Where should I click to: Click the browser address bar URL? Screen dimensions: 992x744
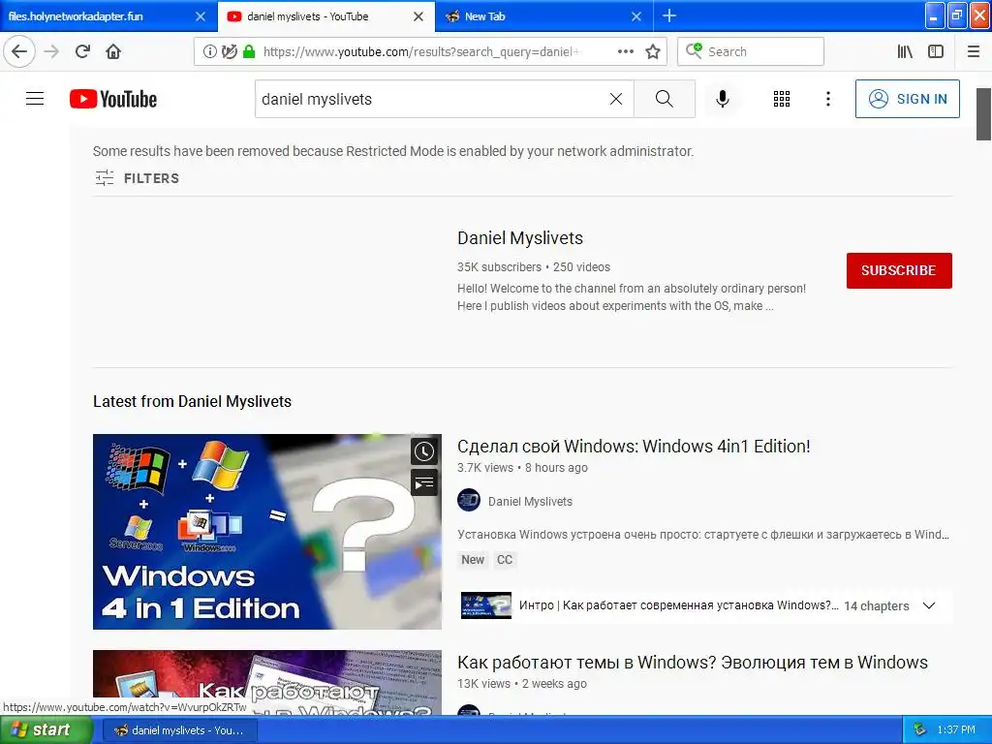coord(420,52)
